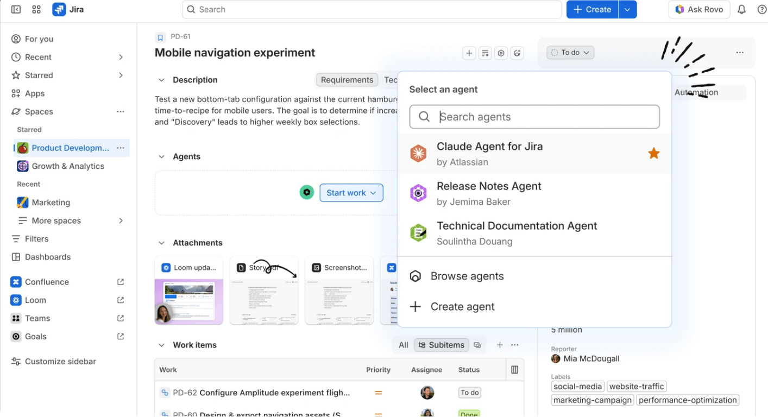Viewport: 768px width, 417px height.
Task: Open the To do status dropdown
Action: point(570,53)
